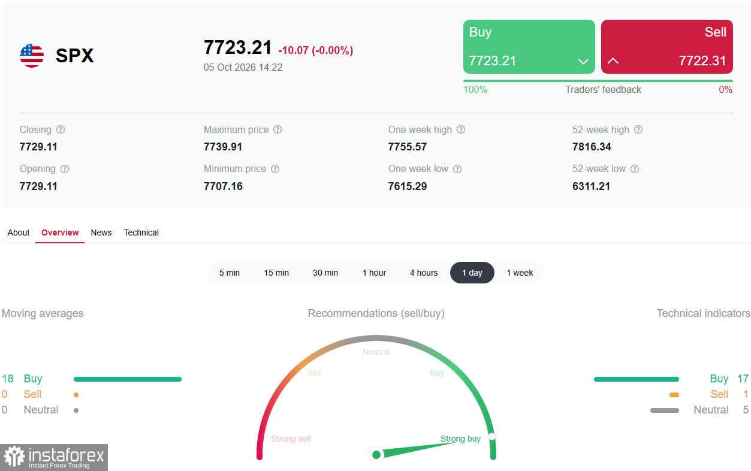Switch to the Overview tab
Image resolution: width=751 pixels, height=471 pixels.
coord(60,233)
